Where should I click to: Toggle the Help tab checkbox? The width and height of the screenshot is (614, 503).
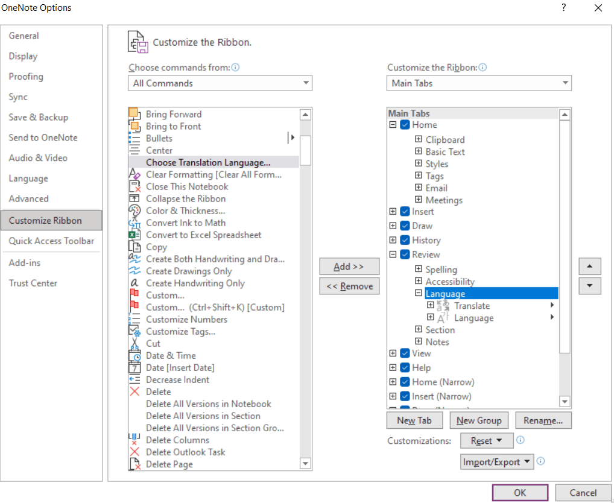pyautogui.click(x=405, y=367)
